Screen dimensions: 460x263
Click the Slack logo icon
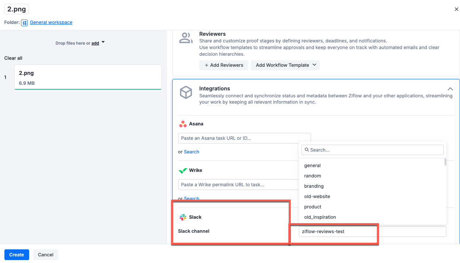click(183, 217)
